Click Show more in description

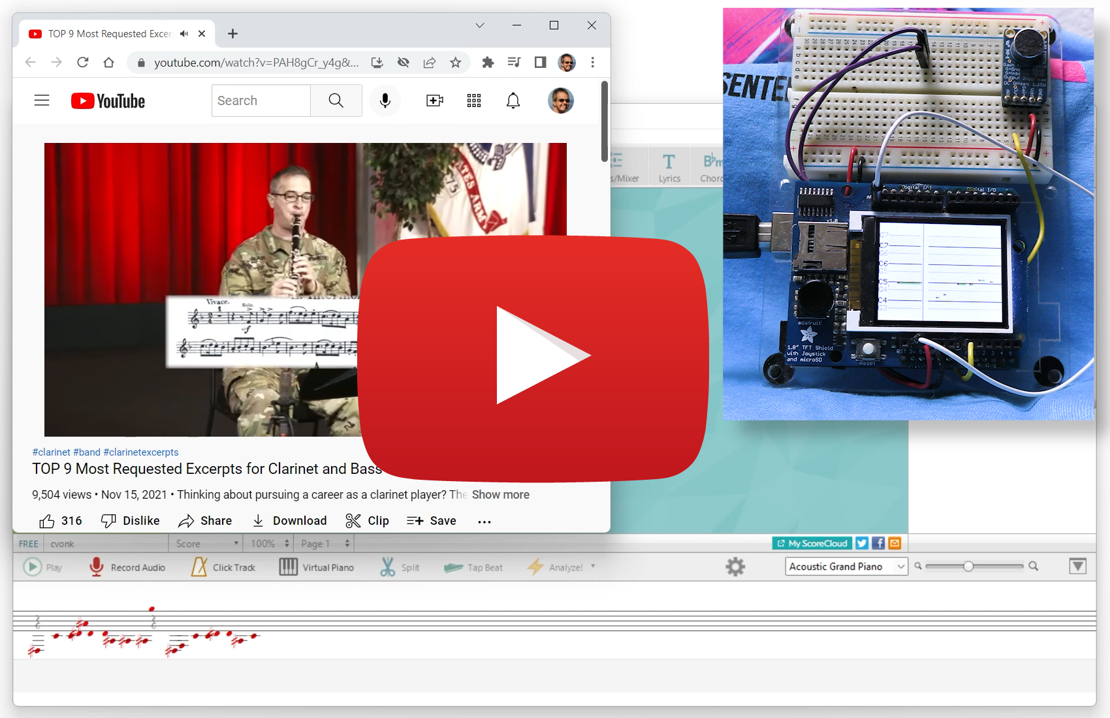point(501,495)
